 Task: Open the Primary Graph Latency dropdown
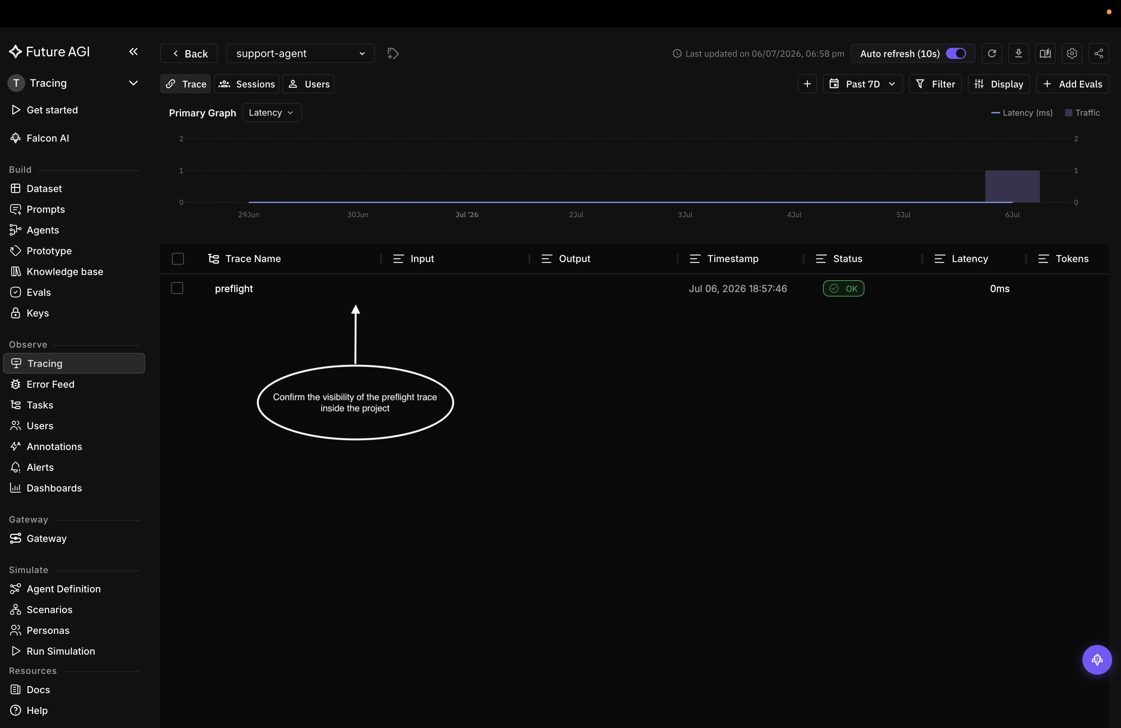pyautogui.click(x=272, y=113)
